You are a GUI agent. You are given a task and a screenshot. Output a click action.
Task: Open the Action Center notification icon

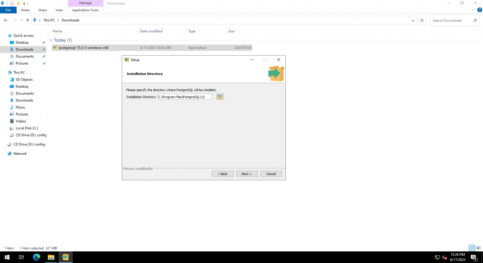coord(475,257)
